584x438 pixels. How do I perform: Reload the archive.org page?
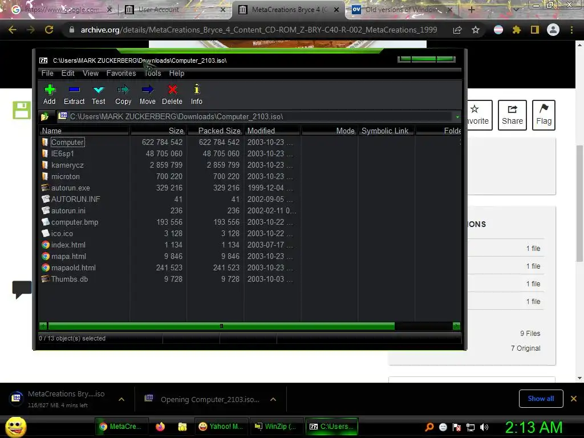click(49, 30)
